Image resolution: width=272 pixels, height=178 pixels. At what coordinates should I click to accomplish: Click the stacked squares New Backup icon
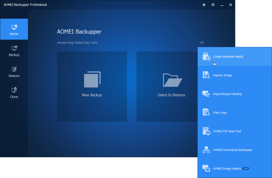coord(92,79)
